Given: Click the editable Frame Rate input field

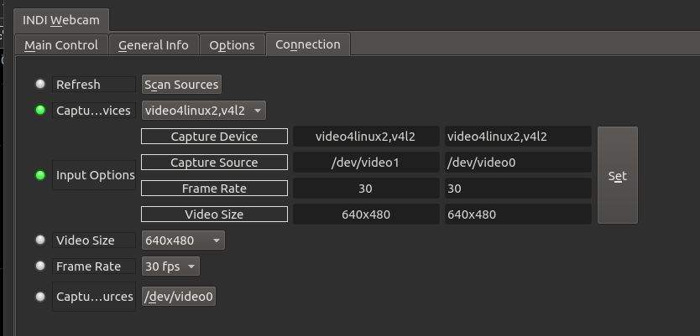Looking at the screenshot, I should tap(517, 189).
